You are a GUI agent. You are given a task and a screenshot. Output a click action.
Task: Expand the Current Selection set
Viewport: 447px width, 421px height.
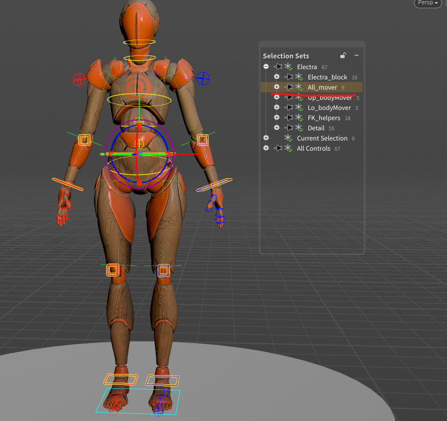point(266,138)
